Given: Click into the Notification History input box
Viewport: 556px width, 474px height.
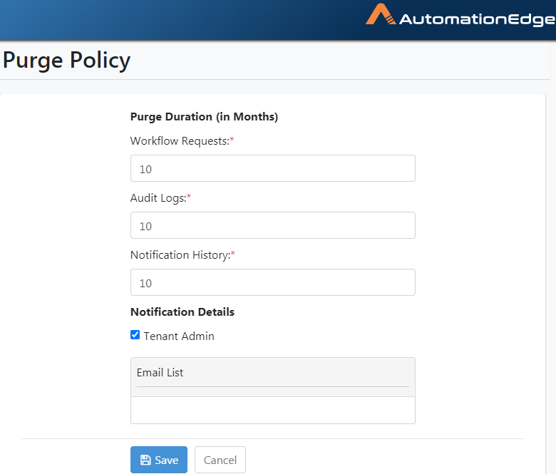Looking at the screenshot, I should click(x=273, y=282).
